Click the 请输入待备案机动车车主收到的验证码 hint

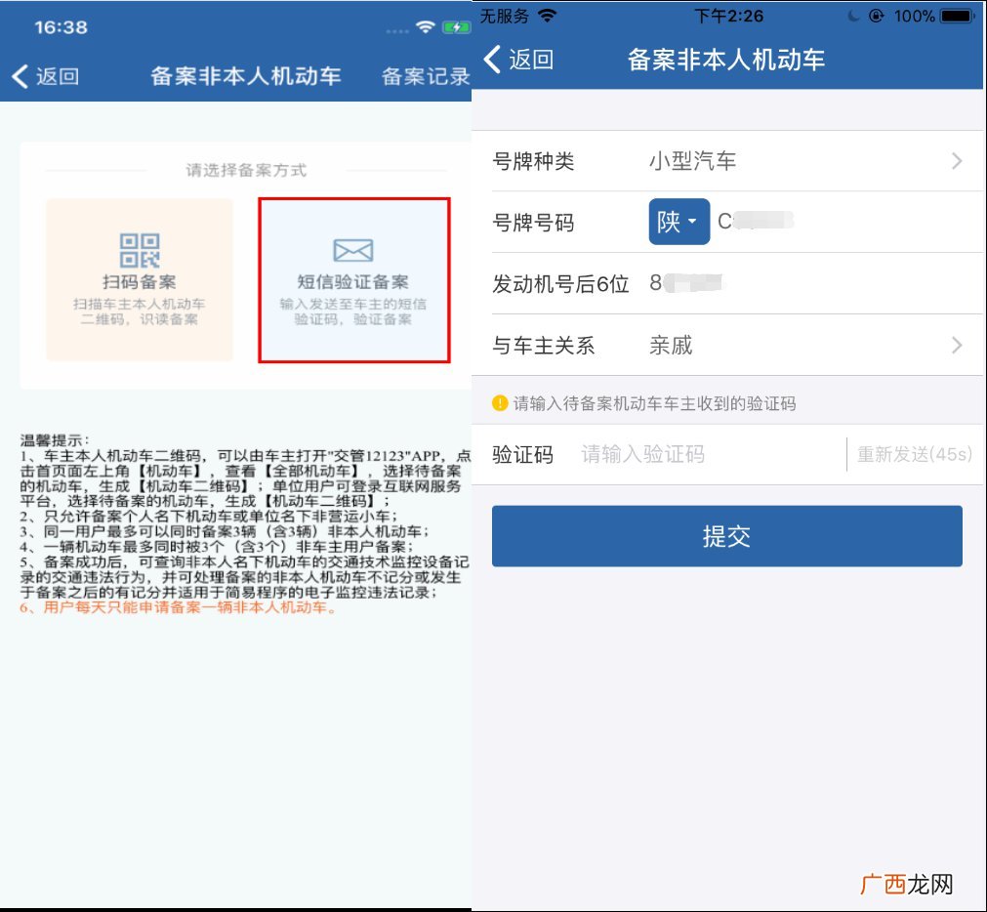(655, 403)
